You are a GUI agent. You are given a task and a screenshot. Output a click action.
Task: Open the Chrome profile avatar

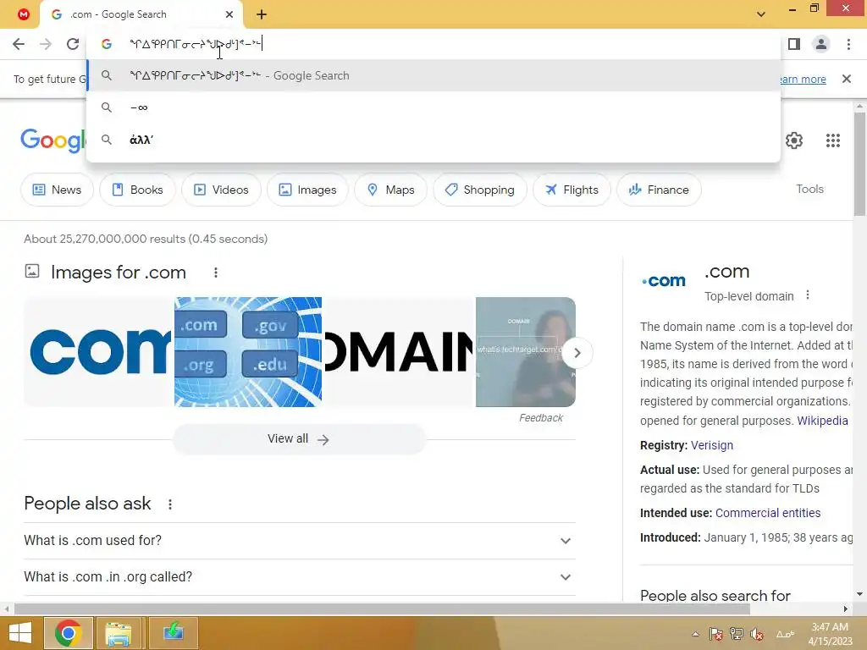pyautogui.click(x=821, y=44)
